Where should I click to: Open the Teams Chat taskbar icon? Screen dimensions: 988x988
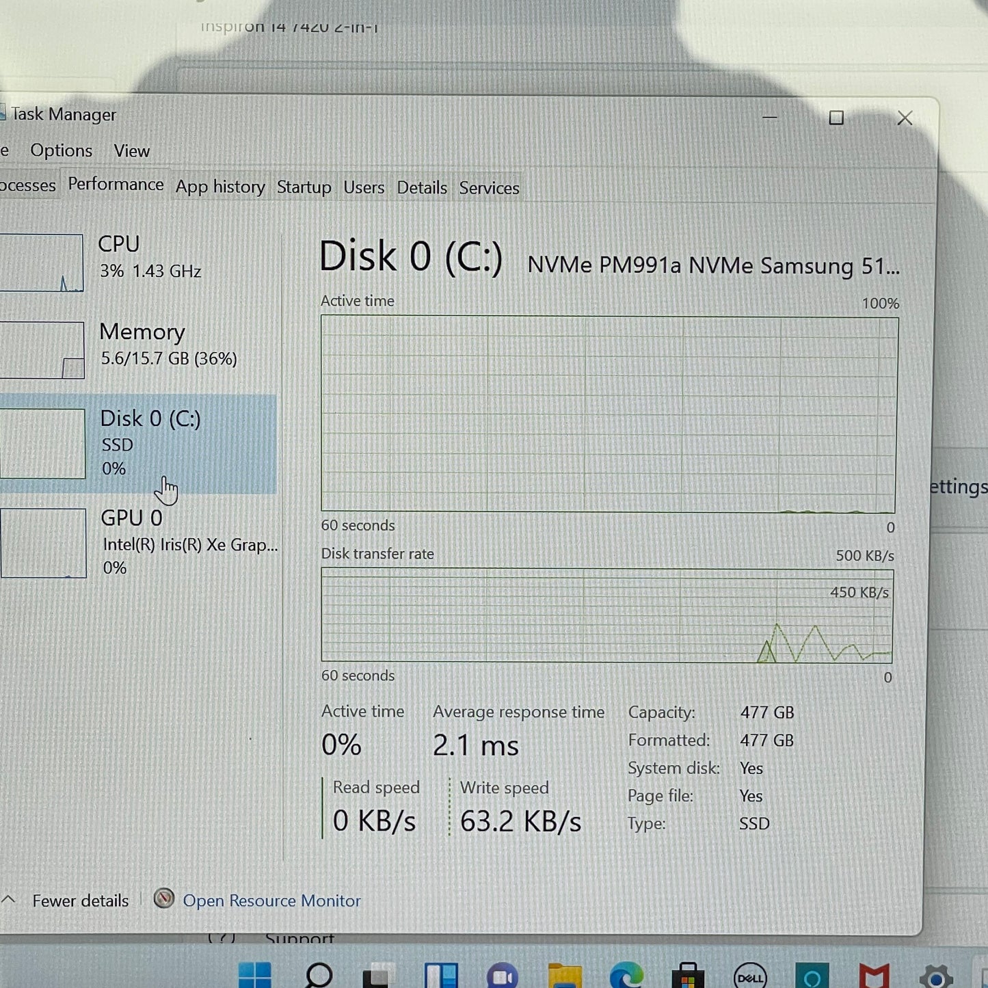(503, 976)
